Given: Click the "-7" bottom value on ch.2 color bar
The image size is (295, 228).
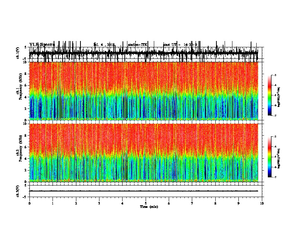Looking at the screenshot, I should pyautogui.click(x=275, y=177).
